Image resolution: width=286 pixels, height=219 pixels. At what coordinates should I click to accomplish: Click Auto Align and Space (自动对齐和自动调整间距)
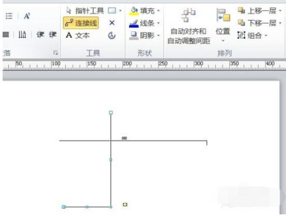(x=189, y=26)
